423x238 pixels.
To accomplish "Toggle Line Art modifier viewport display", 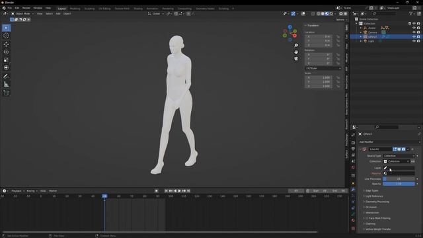I will pyautogui.click(x=399, y=149).
